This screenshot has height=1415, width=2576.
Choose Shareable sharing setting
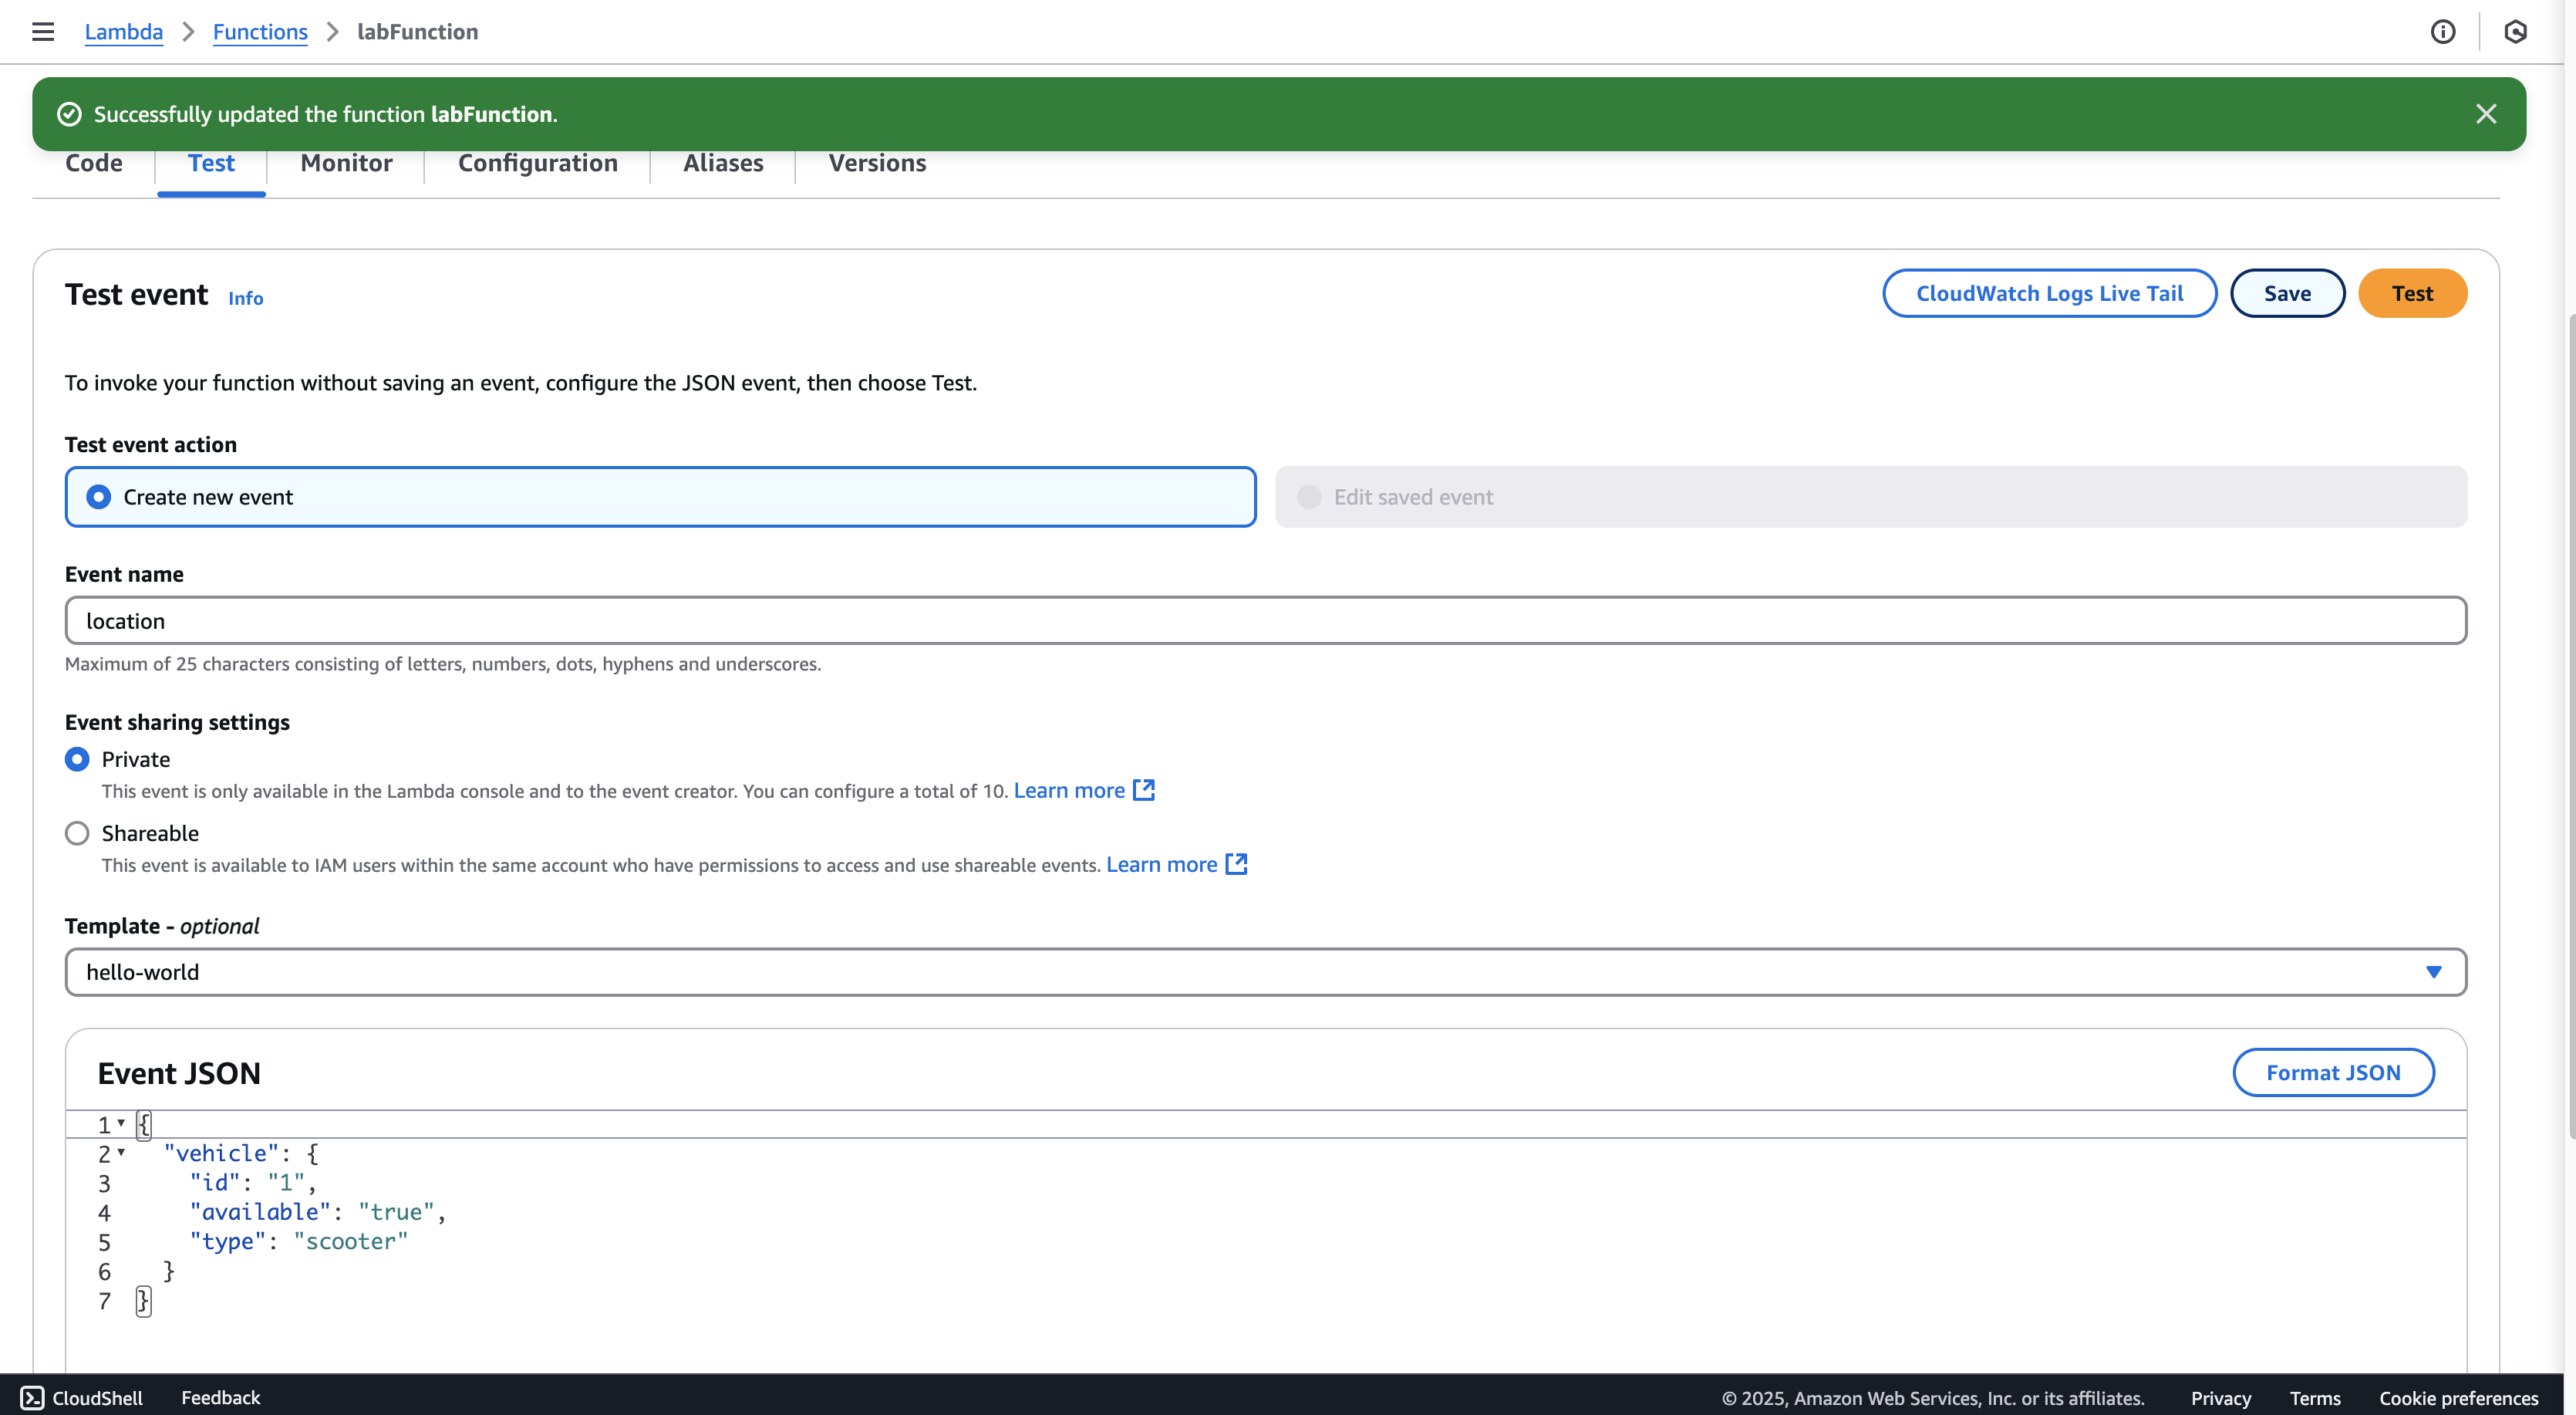click(77, 833)
